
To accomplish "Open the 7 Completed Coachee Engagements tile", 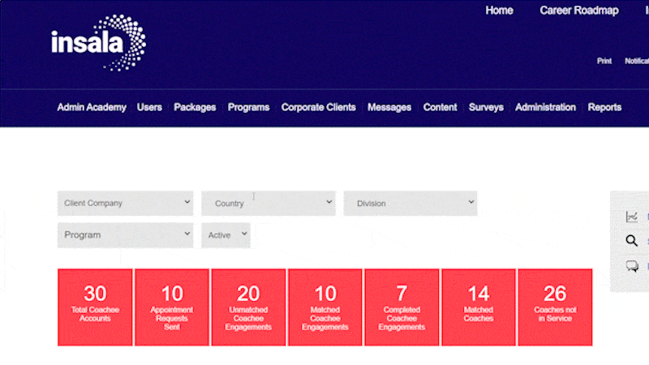I will [x=402, y=307].
